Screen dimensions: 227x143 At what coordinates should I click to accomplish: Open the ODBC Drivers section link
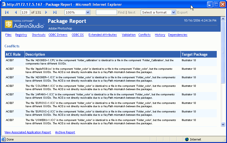coord(58,35)
